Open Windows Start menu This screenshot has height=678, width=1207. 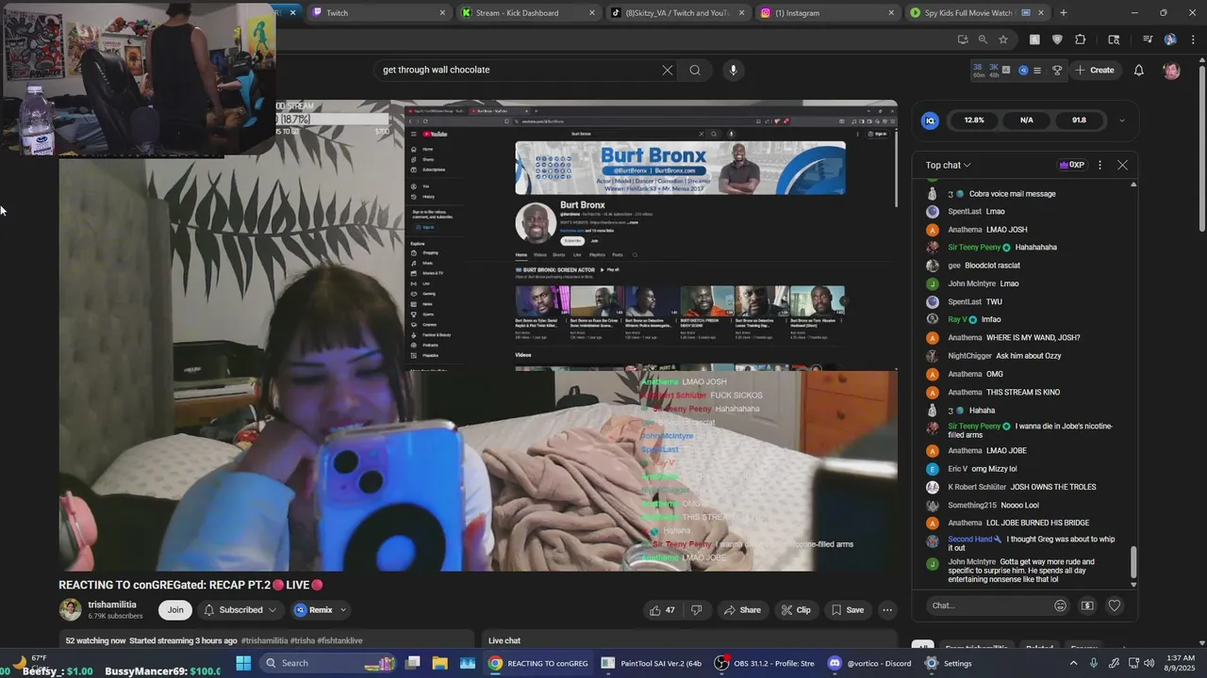[243, 663]
